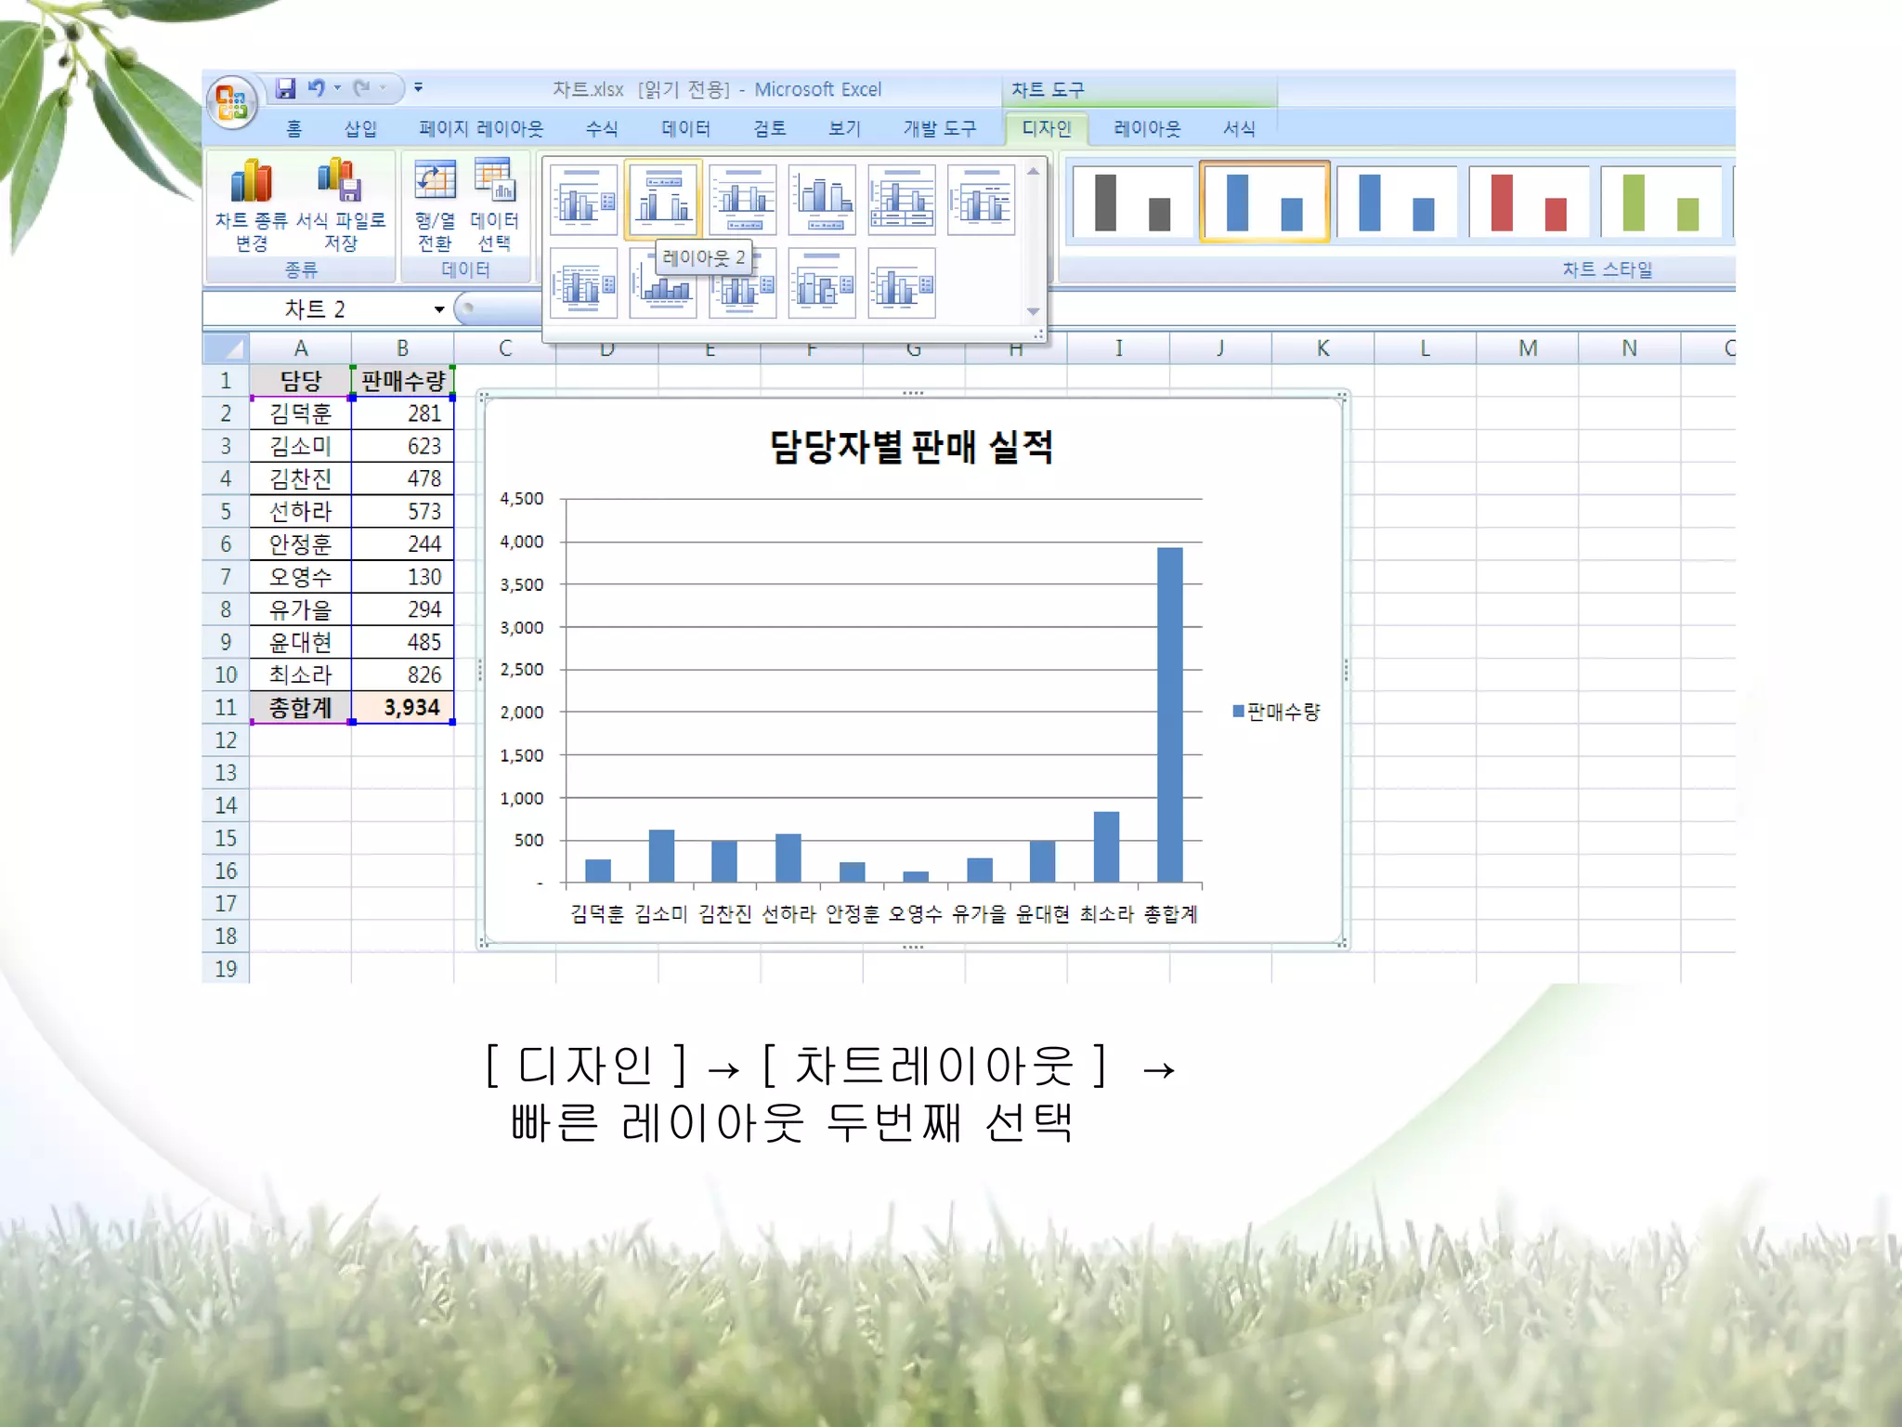Viewport: 1902px width, 1427px height.
Task: Switch to the 삽입 ribbon tab
Action: 360,129
